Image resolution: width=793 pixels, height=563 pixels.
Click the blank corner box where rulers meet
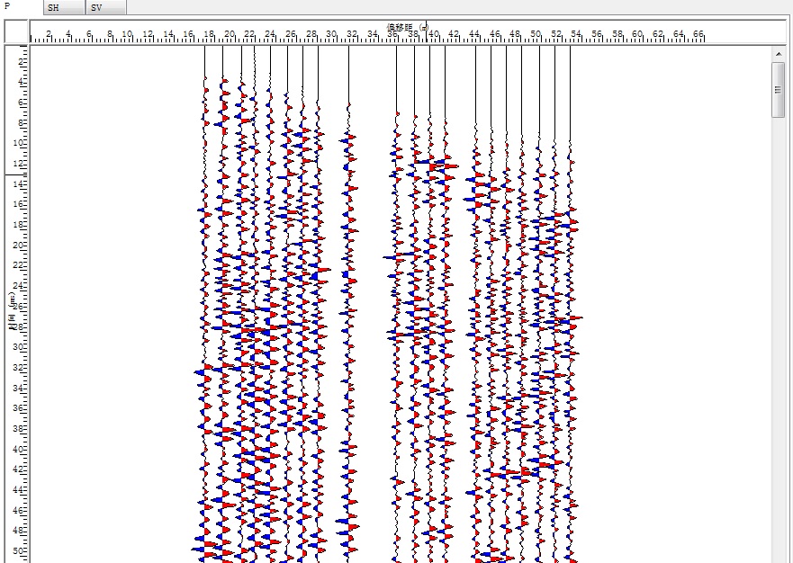(x=16, y=32)
